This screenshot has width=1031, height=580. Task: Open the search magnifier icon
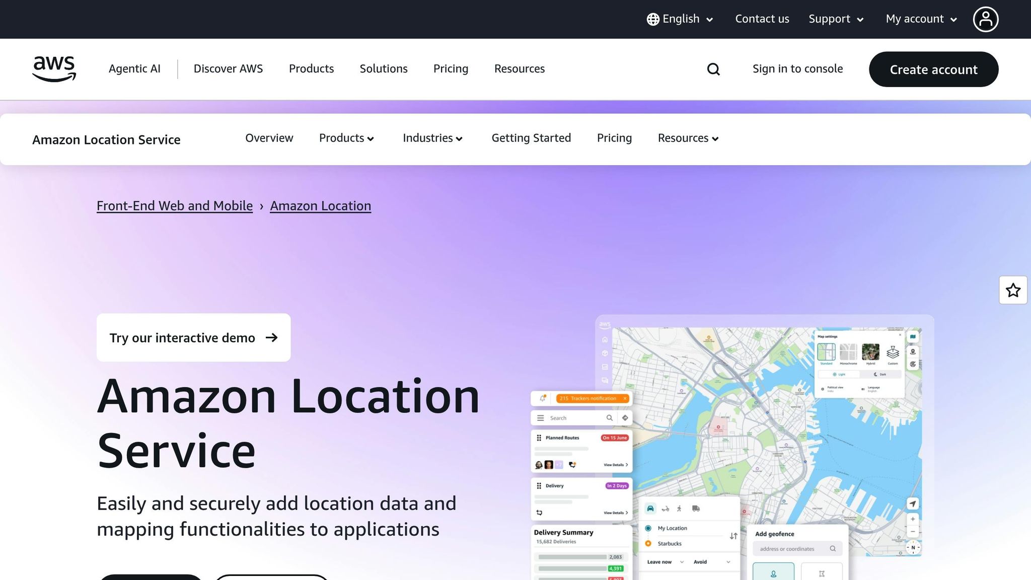pos(713,69)
